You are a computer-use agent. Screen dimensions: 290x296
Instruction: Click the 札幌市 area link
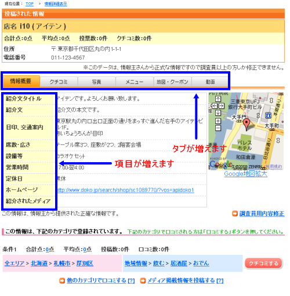[x=62, y=264]
